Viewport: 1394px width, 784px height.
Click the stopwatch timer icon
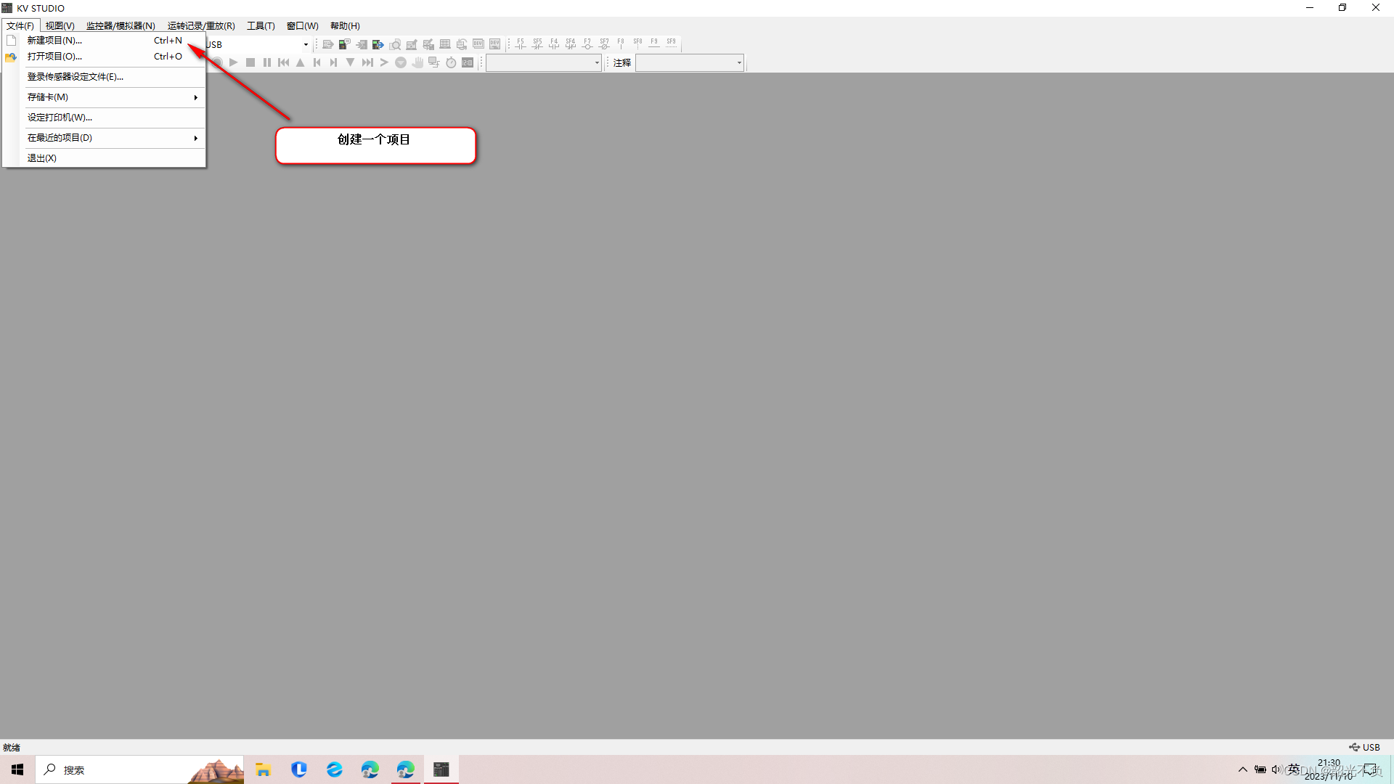tap(451, 63)
